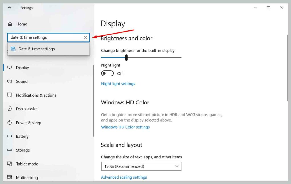Open Multitasking settings in the sidebar

[x=27, y=177]
